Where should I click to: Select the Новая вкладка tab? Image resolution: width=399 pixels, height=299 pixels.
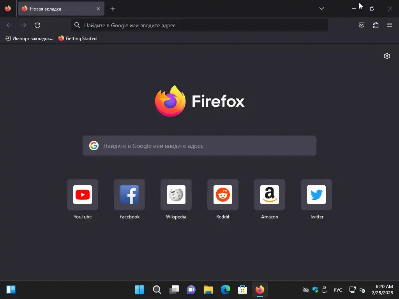[61, 9]
